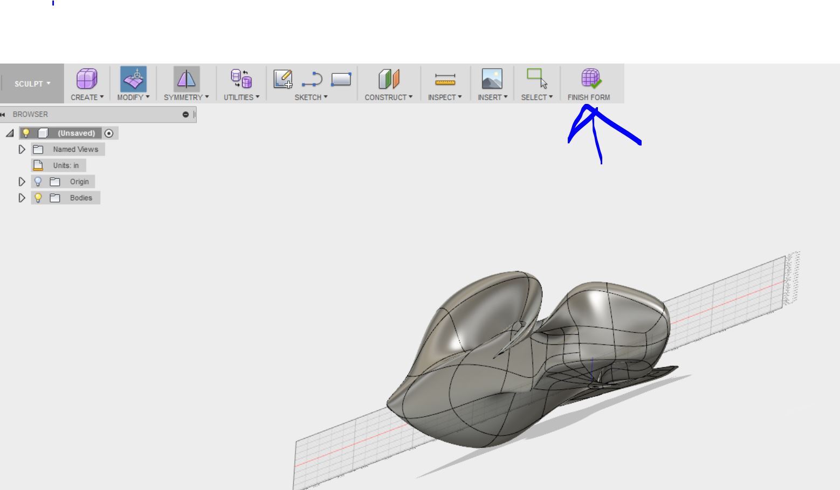Select the Units: in label
The height and width of the screenshot is (490, 840).
66,165
